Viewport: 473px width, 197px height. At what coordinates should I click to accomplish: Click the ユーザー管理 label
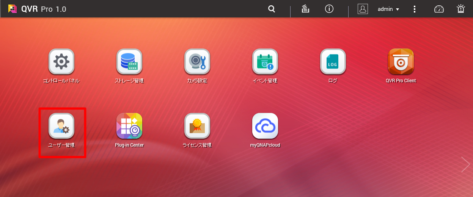pos(61,145)
